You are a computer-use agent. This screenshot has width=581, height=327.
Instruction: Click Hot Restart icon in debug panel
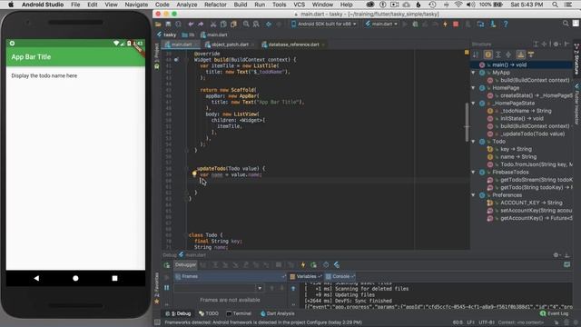pyautogui.click(x=314, y=264)
